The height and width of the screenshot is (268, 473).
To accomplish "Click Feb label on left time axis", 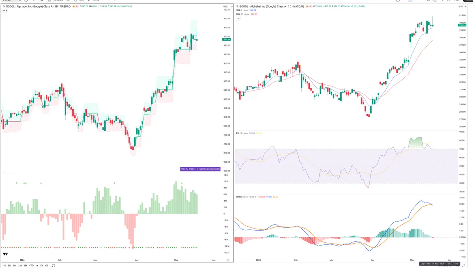I will pos(60,260).
